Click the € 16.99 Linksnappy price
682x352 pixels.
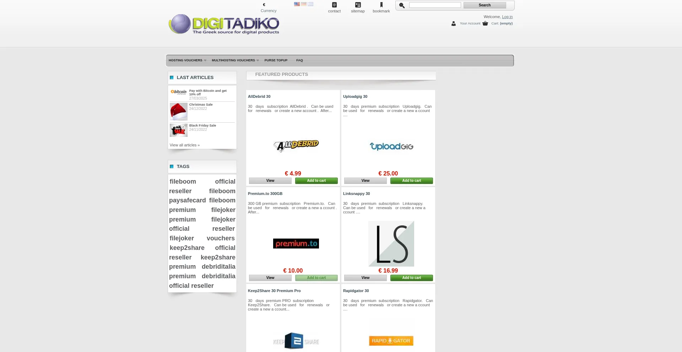(x=388, y=270)
